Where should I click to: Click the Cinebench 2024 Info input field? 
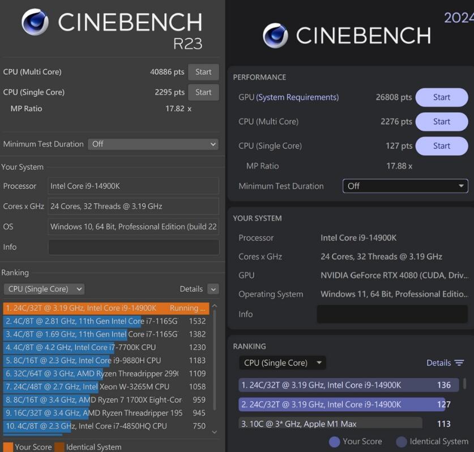[x=392, y=314]
